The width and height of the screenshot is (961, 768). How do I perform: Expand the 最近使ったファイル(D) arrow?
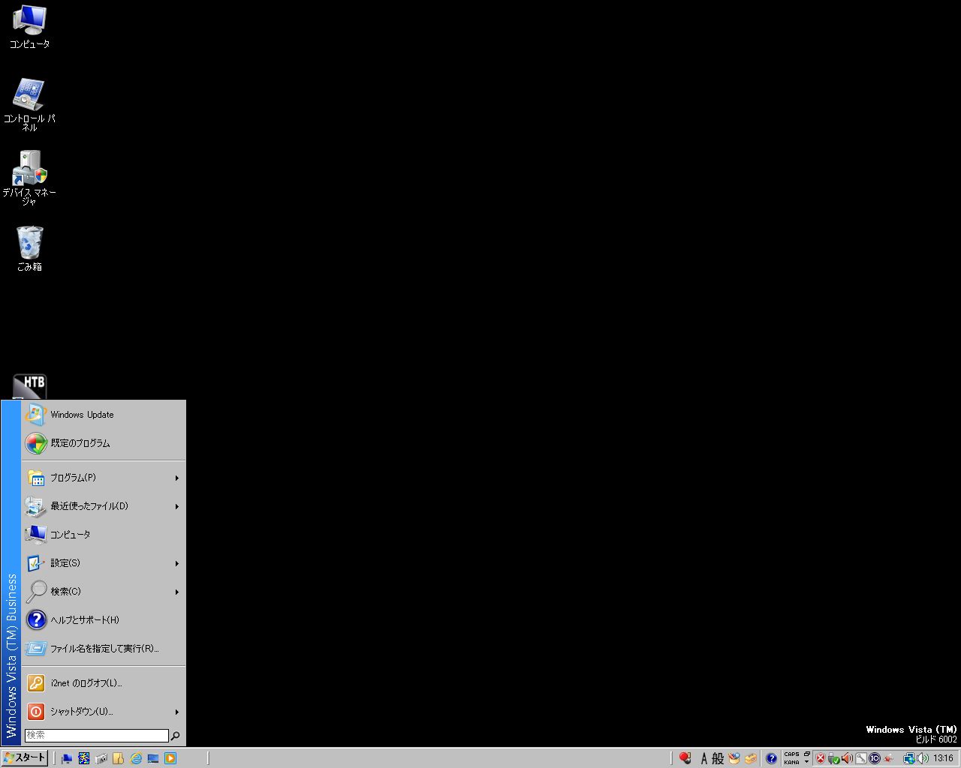click(x=177, y=506)
